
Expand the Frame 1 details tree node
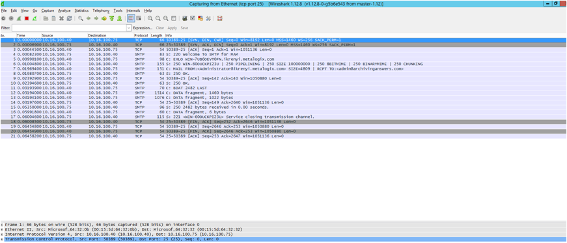pos(2,225)
